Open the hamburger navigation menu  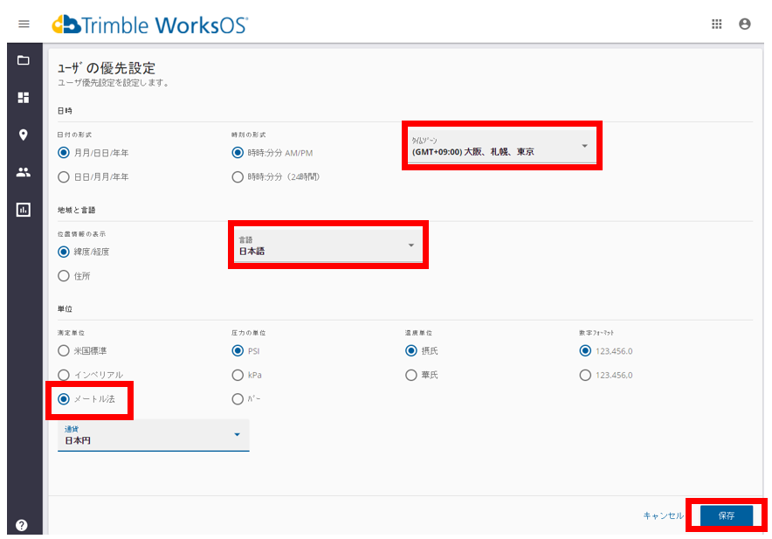(x=24, y=24)
